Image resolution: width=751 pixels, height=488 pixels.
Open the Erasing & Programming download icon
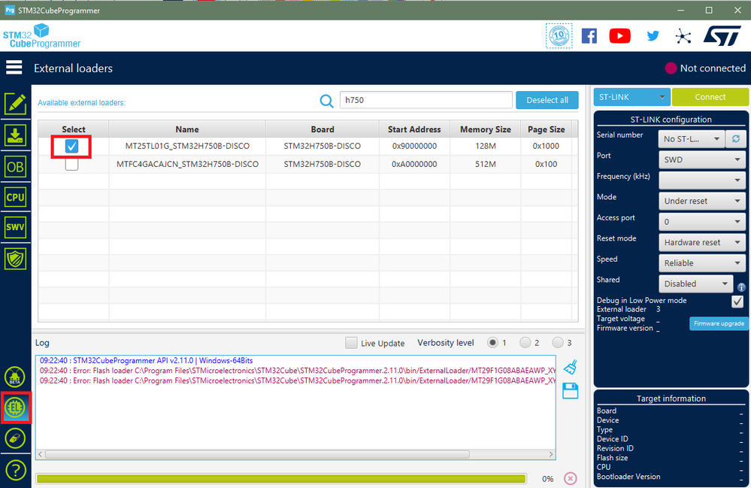[15, 136]
